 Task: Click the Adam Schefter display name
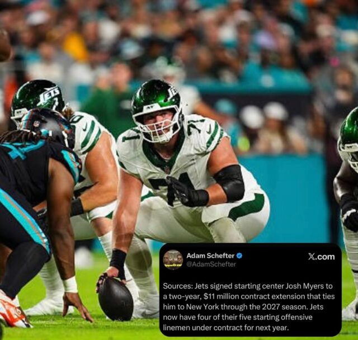210,256
